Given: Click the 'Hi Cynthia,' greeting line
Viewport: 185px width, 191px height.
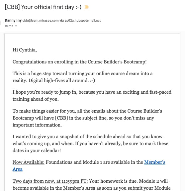Looking at the screenshot, I should (25, 50).
